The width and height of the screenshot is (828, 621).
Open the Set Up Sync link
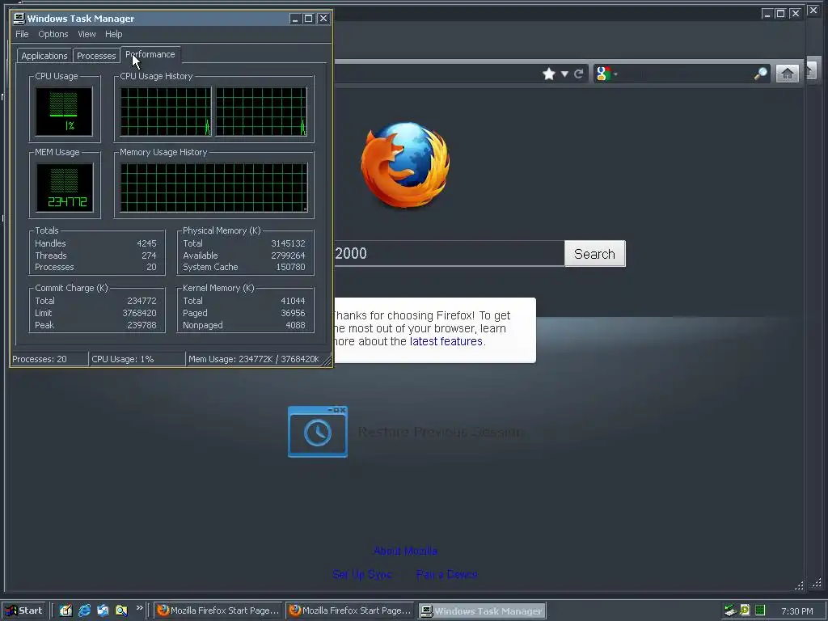point(361,574)
